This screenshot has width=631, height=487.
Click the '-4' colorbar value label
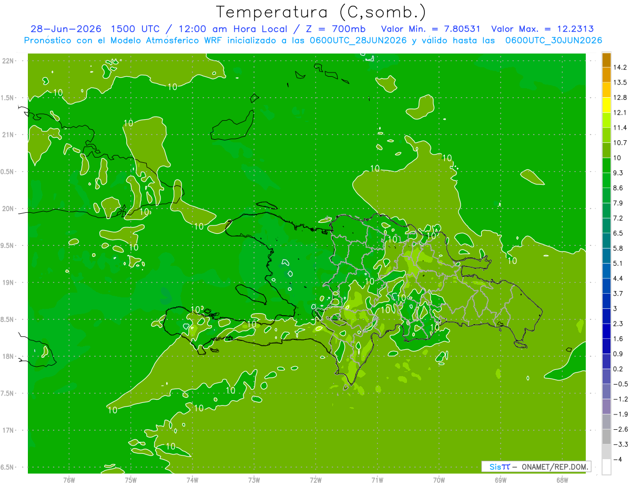coord(618,460)
